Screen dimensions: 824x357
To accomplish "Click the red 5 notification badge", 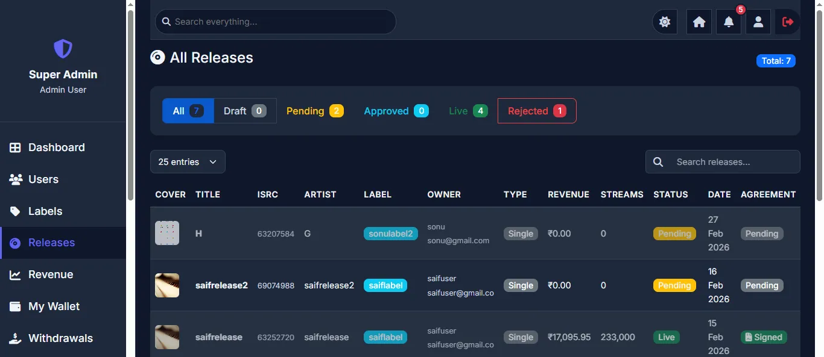I will (x=741, y=10).
